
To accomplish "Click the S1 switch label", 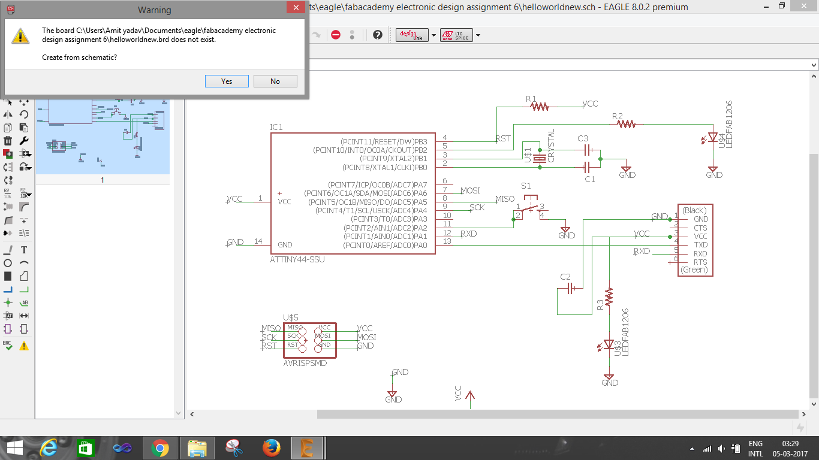I will pos(526,186).
